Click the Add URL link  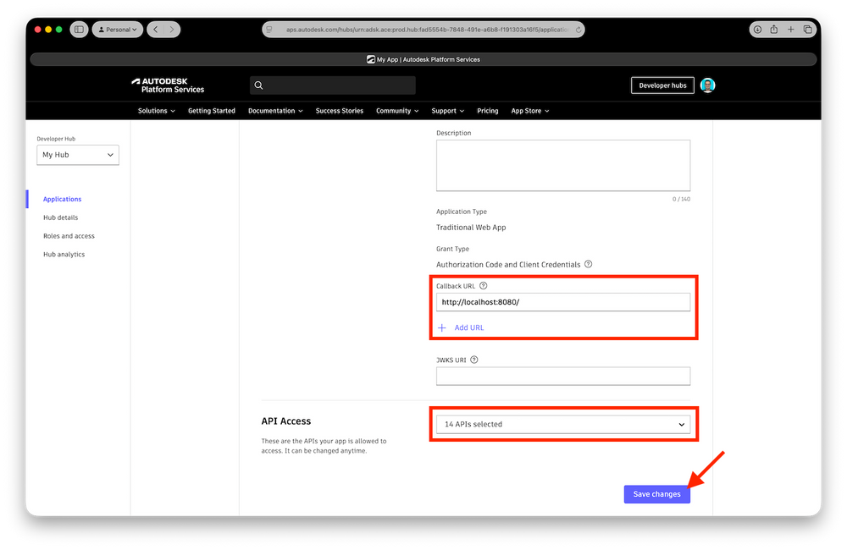tap(468, 327)
